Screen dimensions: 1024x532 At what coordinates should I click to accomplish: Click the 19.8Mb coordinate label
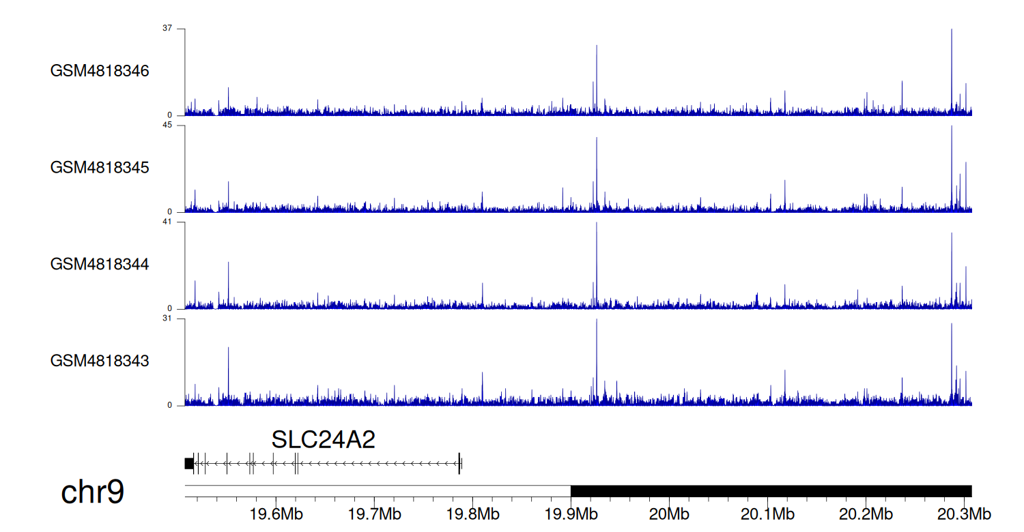[471, 514]
